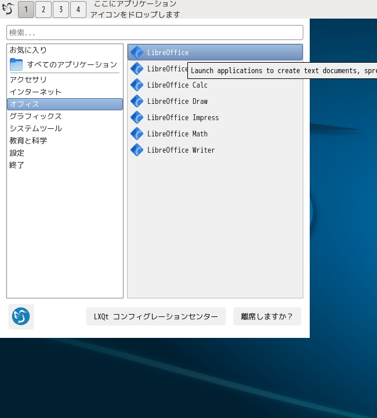Launch LibreOffice Draw from its label
The height and width of the screenshot is (418, 377).
point(177,101)
